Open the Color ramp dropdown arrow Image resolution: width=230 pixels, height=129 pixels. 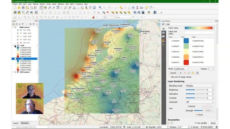point(214,28)
